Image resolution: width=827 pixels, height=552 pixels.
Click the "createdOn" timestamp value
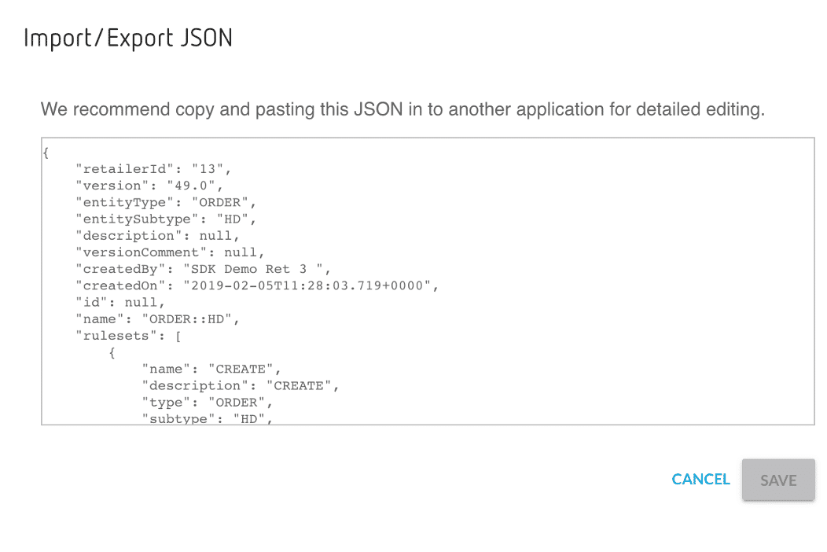(x=307, y=285)
